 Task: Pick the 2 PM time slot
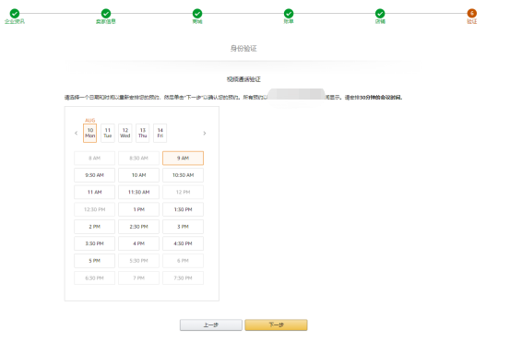[95, 227]
